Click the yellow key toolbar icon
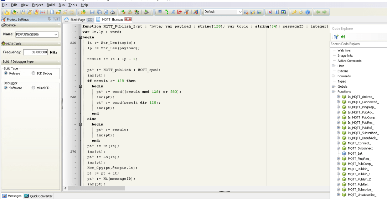The height and width of the screenshot is (199, 387). tap(294, 12)
